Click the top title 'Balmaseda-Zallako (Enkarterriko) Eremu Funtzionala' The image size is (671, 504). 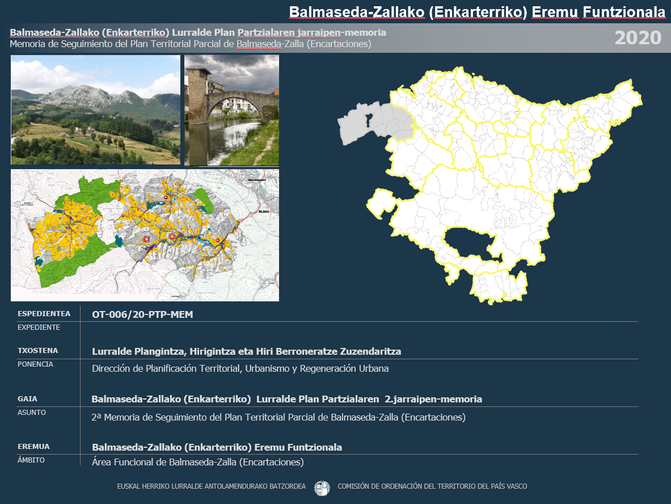[x=476, y=12]
